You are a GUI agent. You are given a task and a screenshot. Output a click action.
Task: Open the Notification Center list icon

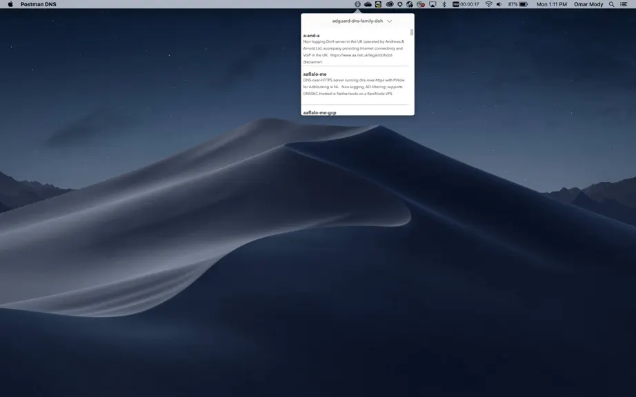pos(624,4)
